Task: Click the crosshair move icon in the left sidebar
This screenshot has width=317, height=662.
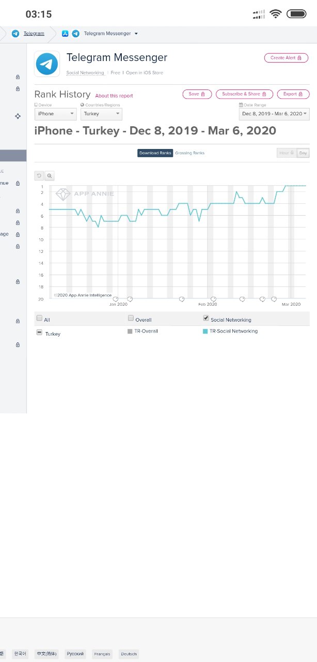Action: point(18,116)
